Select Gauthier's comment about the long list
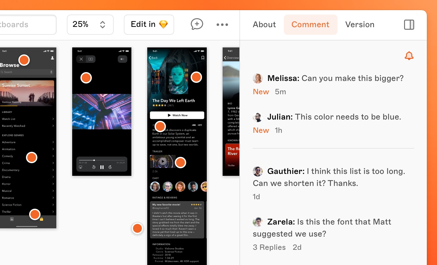 click(329, 177)
